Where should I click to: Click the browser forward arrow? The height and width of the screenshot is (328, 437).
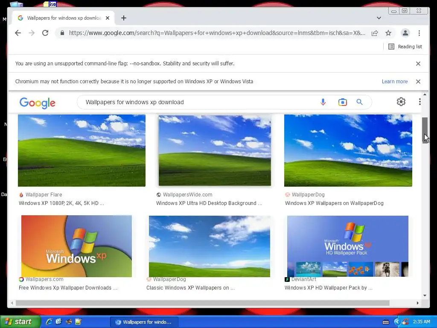tap(32, 33)
